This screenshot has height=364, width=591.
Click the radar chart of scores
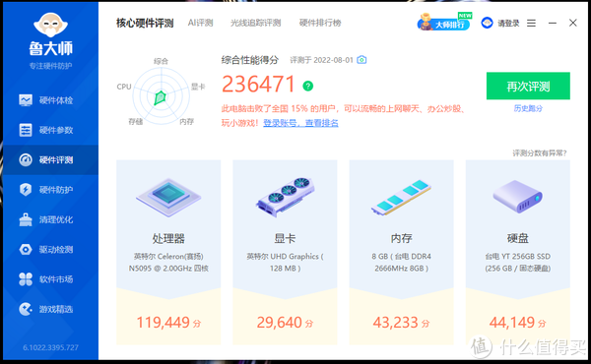pyautogui.click(x=161, y=96)
